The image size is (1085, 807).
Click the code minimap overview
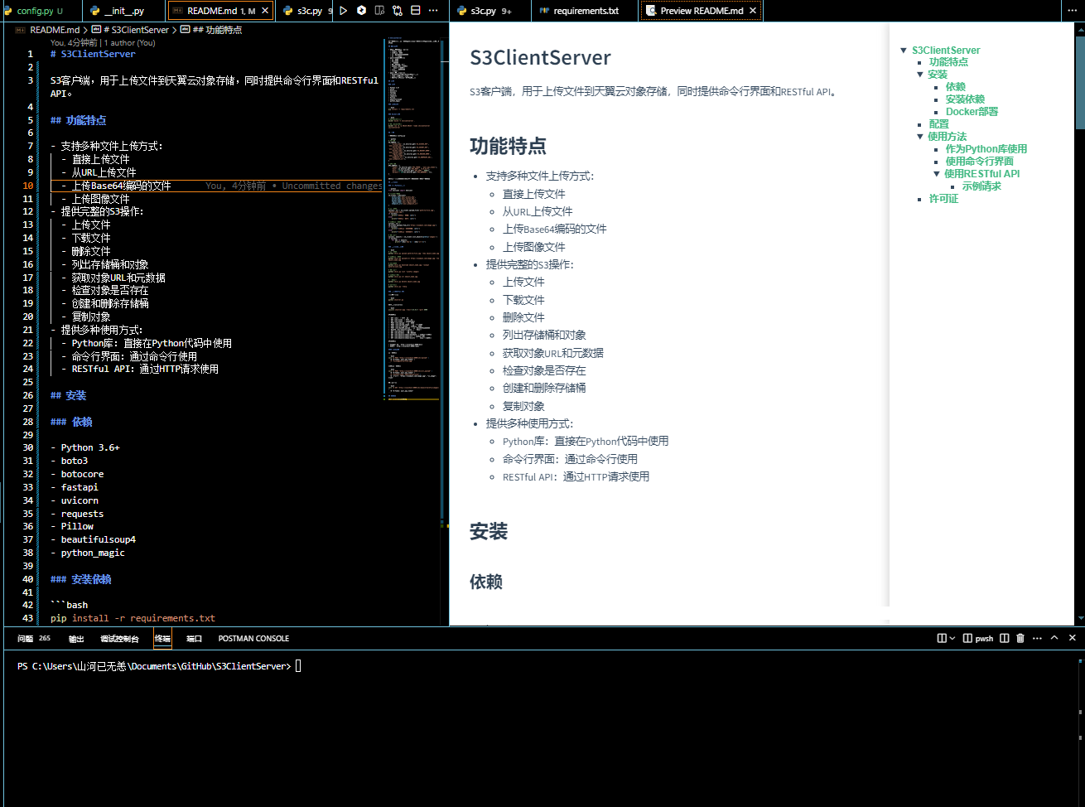(412, 217)
